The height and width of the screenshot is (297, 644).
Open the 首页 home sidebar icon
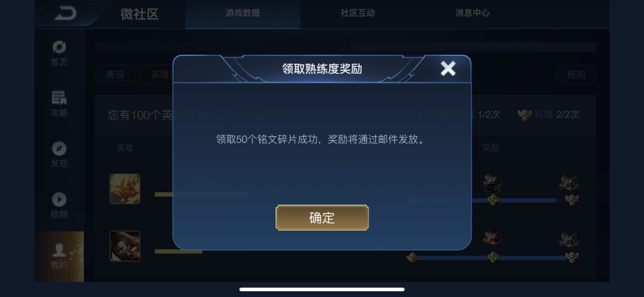click(x=59, y=53)
